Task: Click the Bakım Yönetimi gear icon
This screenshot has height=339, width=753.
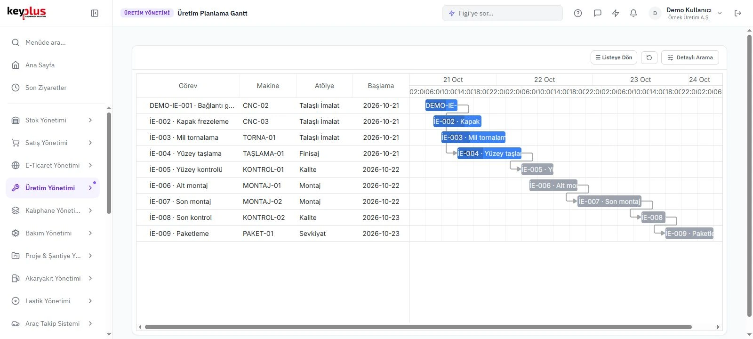Action: click(x=16, y=233)
